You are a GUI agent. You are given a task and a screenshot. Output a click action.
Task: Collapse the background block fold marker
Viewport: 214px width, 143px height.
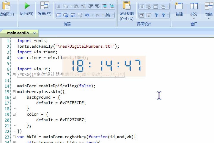[x=14, y=97]
